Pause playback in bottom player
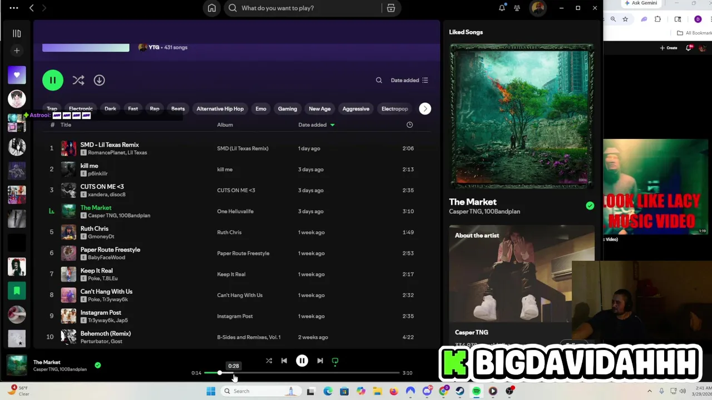This screenshot has width=712, height=400. pyautogui.click(x=302, y=361)
